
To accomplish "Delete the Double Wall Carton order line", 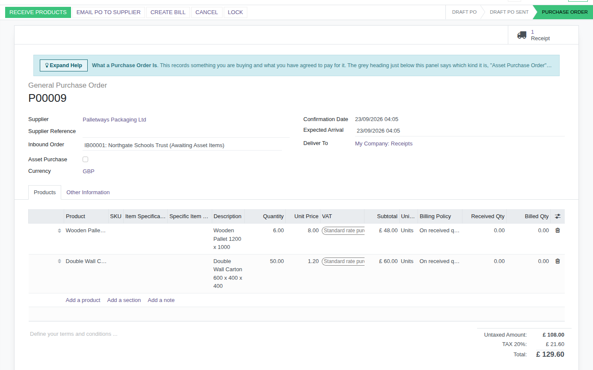I will pyautogui.click(x=557, y=261).
